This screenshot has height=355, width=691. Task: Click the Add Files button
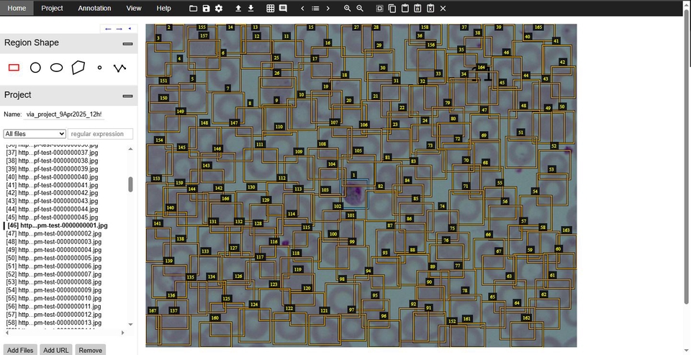click(x=20, y=350)
